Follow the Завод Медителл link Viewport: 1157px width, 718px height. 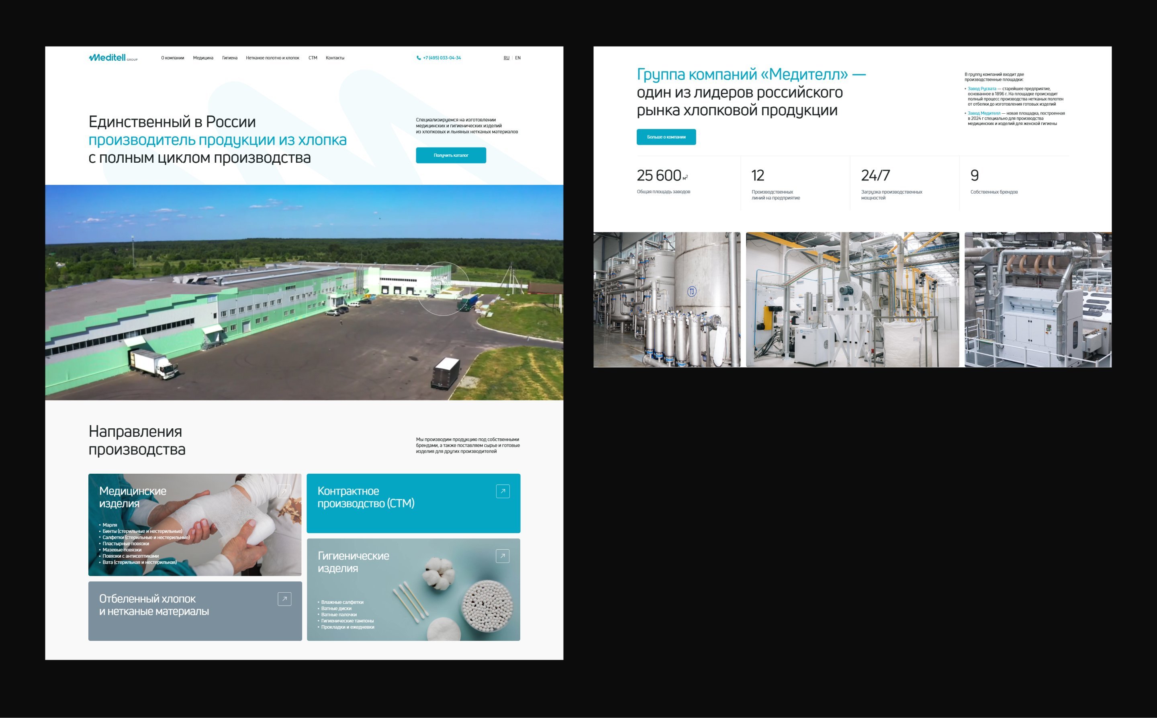[984, 113]
